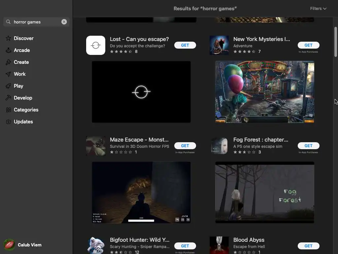
Task: Open the Bigfoot Hunter app icon
Action: click(96, 245)
